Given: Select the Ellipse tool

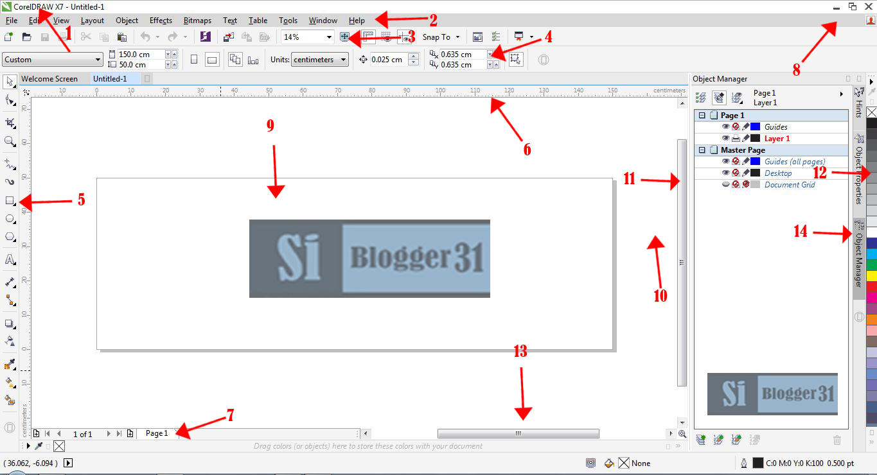Looking at the screenshot, I should [10, 219].
